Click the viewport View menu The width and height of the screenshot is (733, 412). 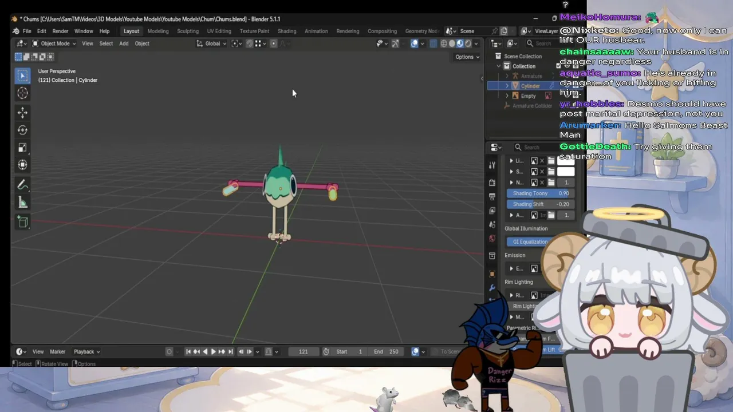[x=88, y=43]
